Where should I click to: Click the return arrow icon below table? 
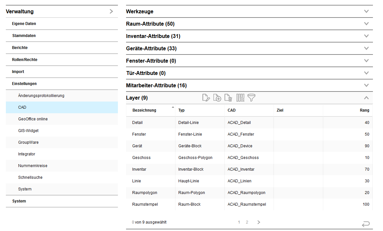[x=365, y=224]
